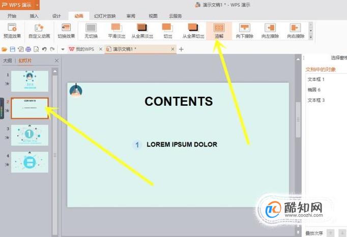Click the print preview icon
The image size is (347, 237).
pyautogui.click(x=36, y=49)
